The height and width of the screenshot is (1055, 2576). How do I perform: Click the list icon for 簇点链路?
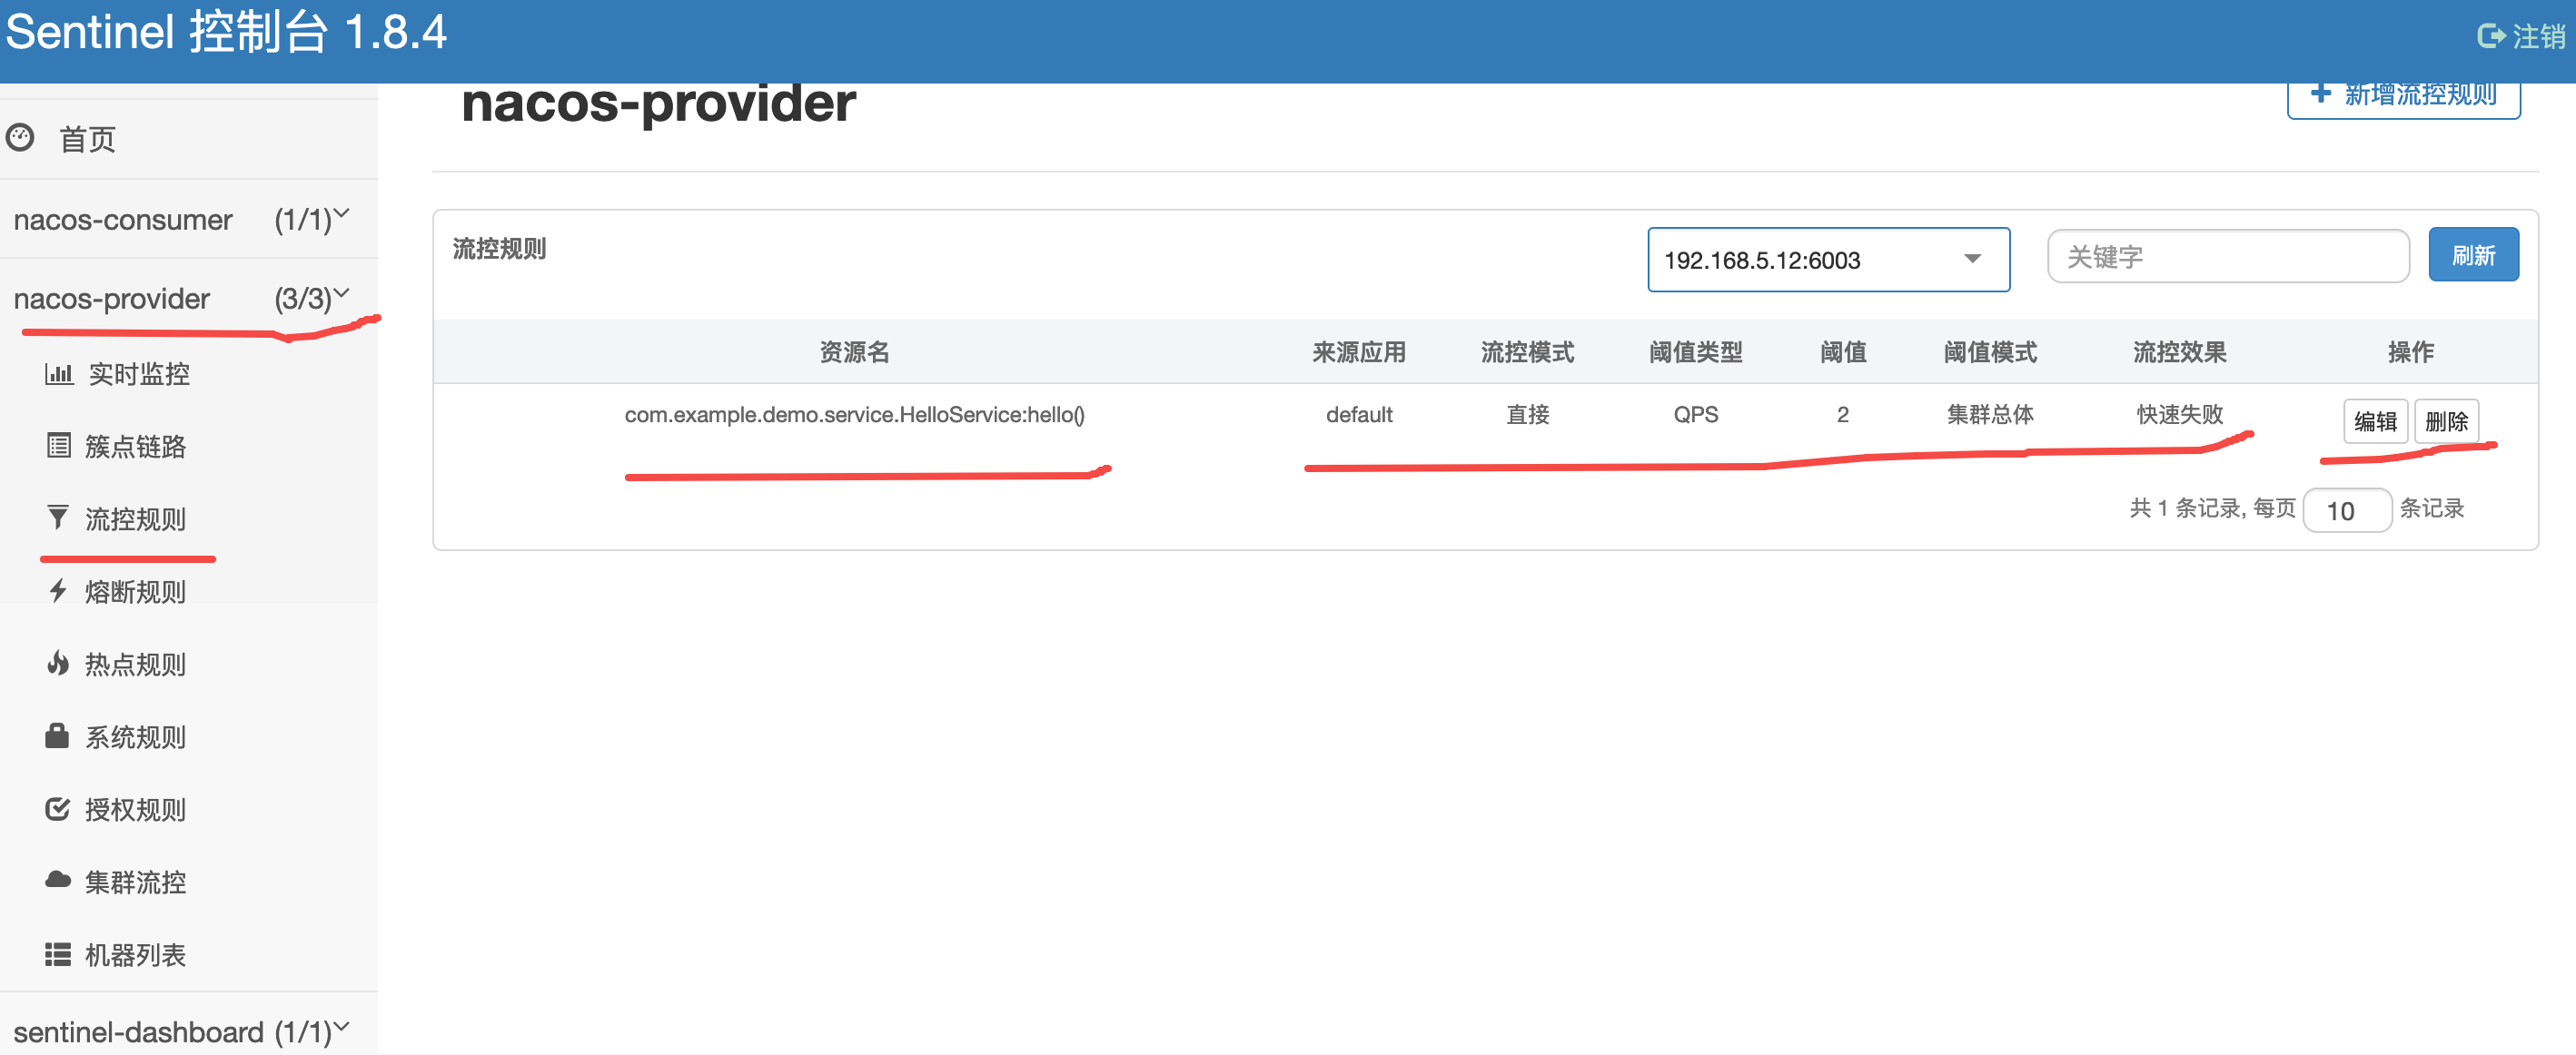pyautogui.click(x=59, y=446)
